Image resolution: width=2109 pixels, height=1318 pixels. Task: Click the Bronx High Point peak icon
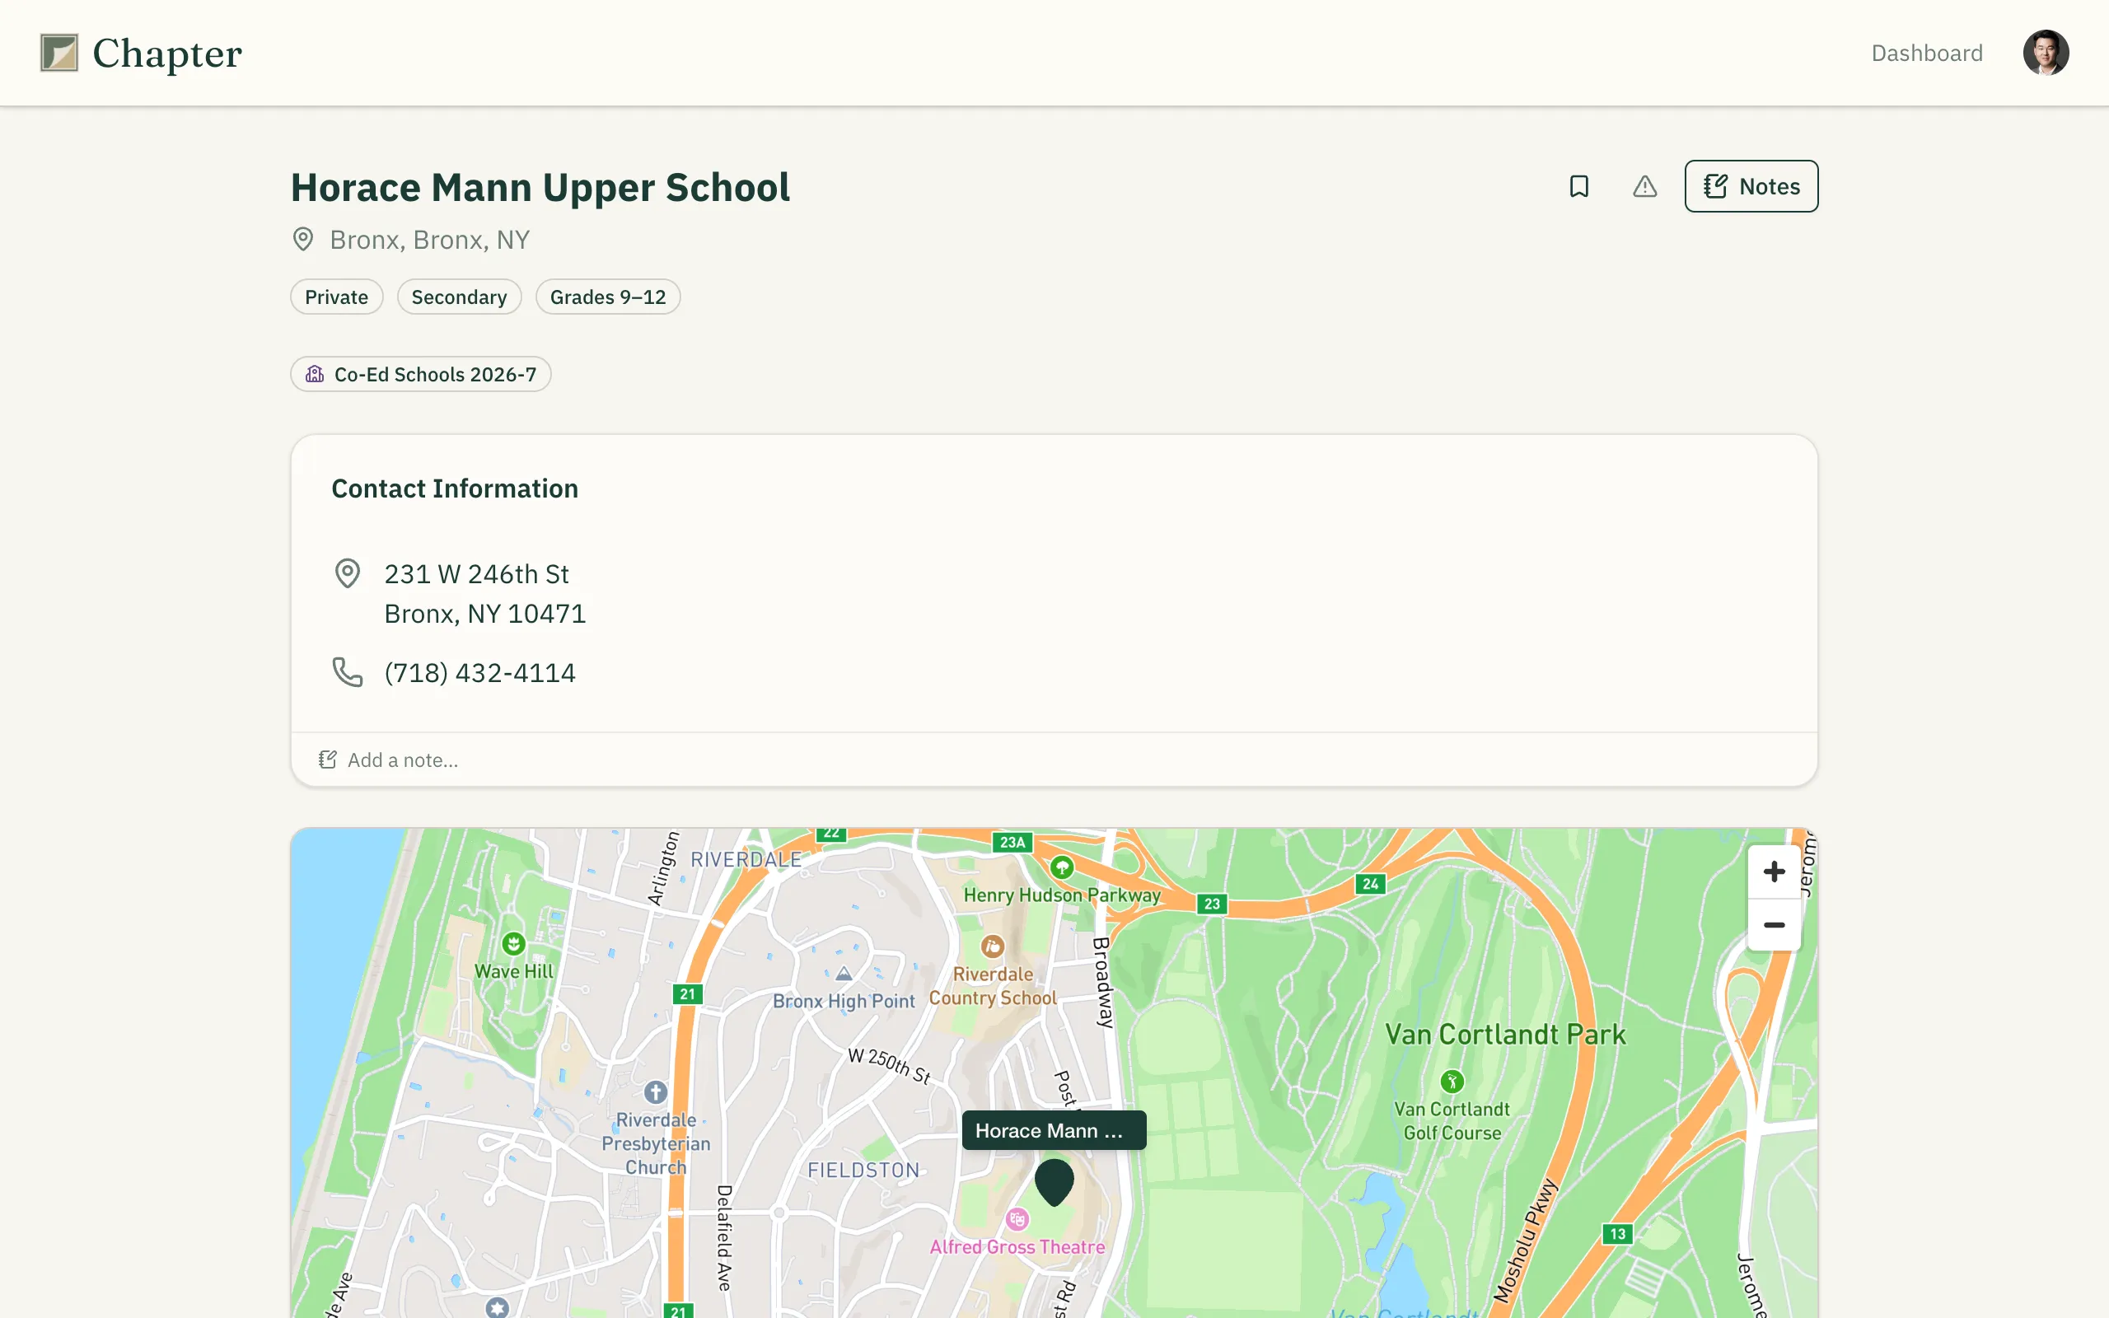844,974
